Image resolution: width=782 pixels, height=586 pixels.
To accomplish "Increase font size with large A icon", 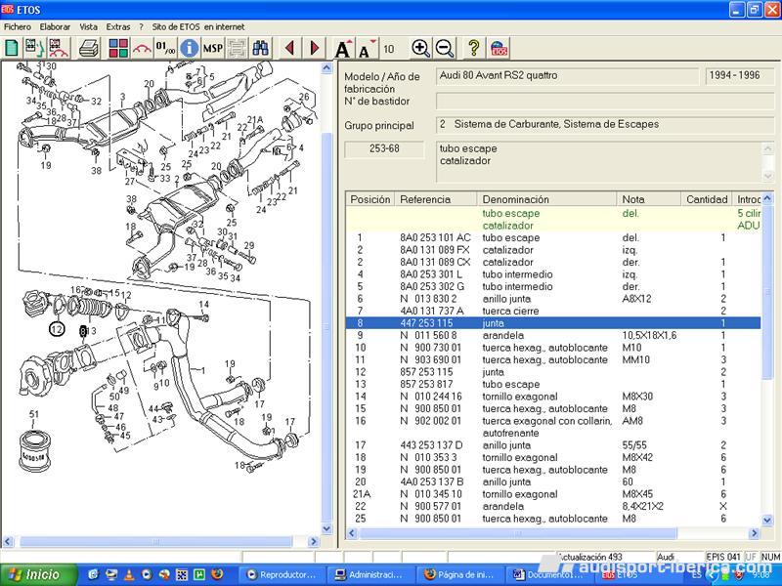I will pyautogui.click(x=342, y=49).
